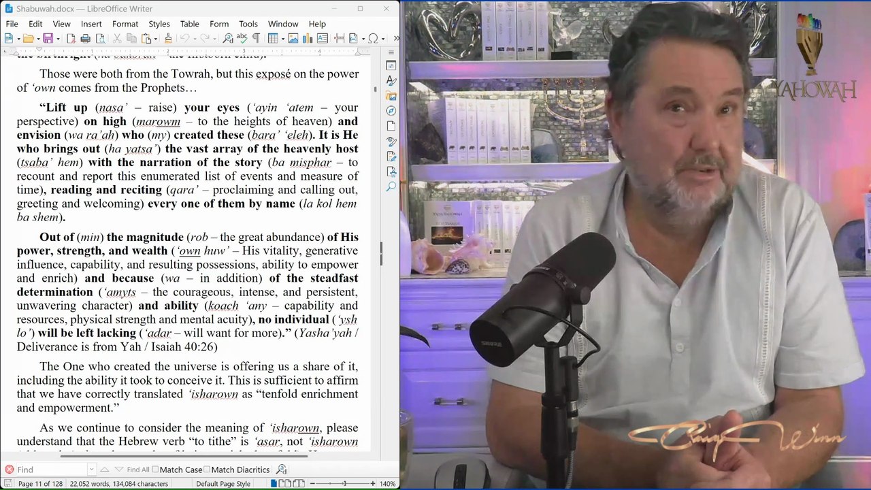Toggle Print Preview icon
Image resolution: width=871 pixels, height=490 pixels.
point(100,39)
